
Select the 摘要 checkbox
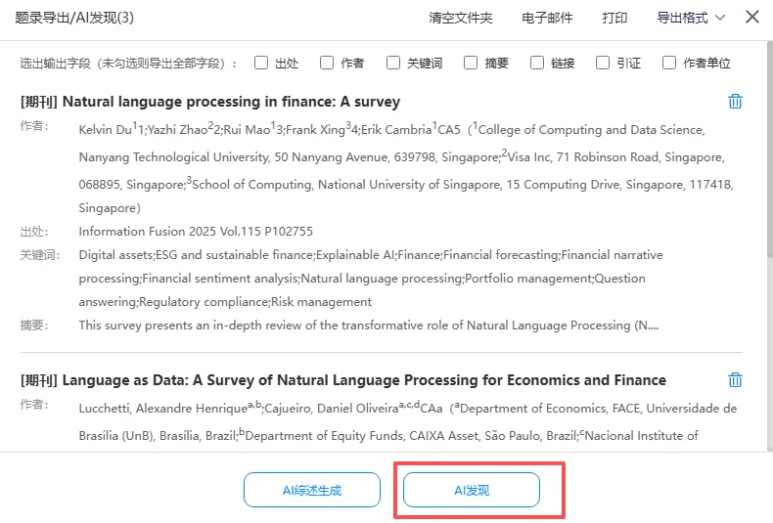471,63
